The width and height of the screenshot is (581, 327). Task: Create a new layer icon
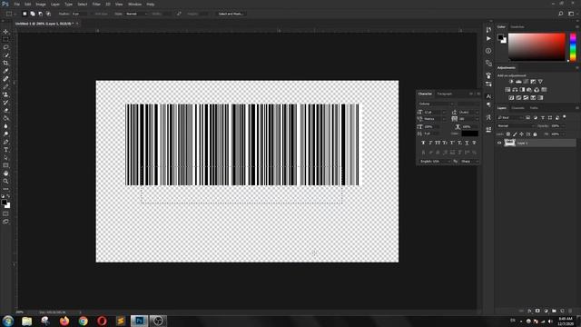(x=562, y=311)
